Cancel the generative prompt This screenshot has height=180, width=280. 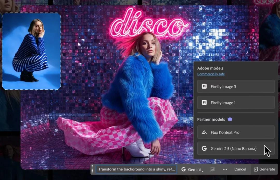click(240, 169)
